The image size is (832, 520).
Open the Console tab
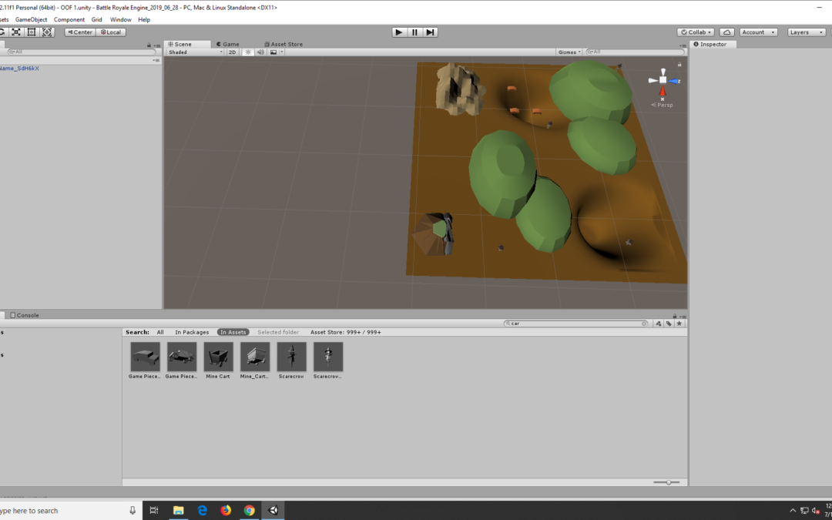coord(25,315)
